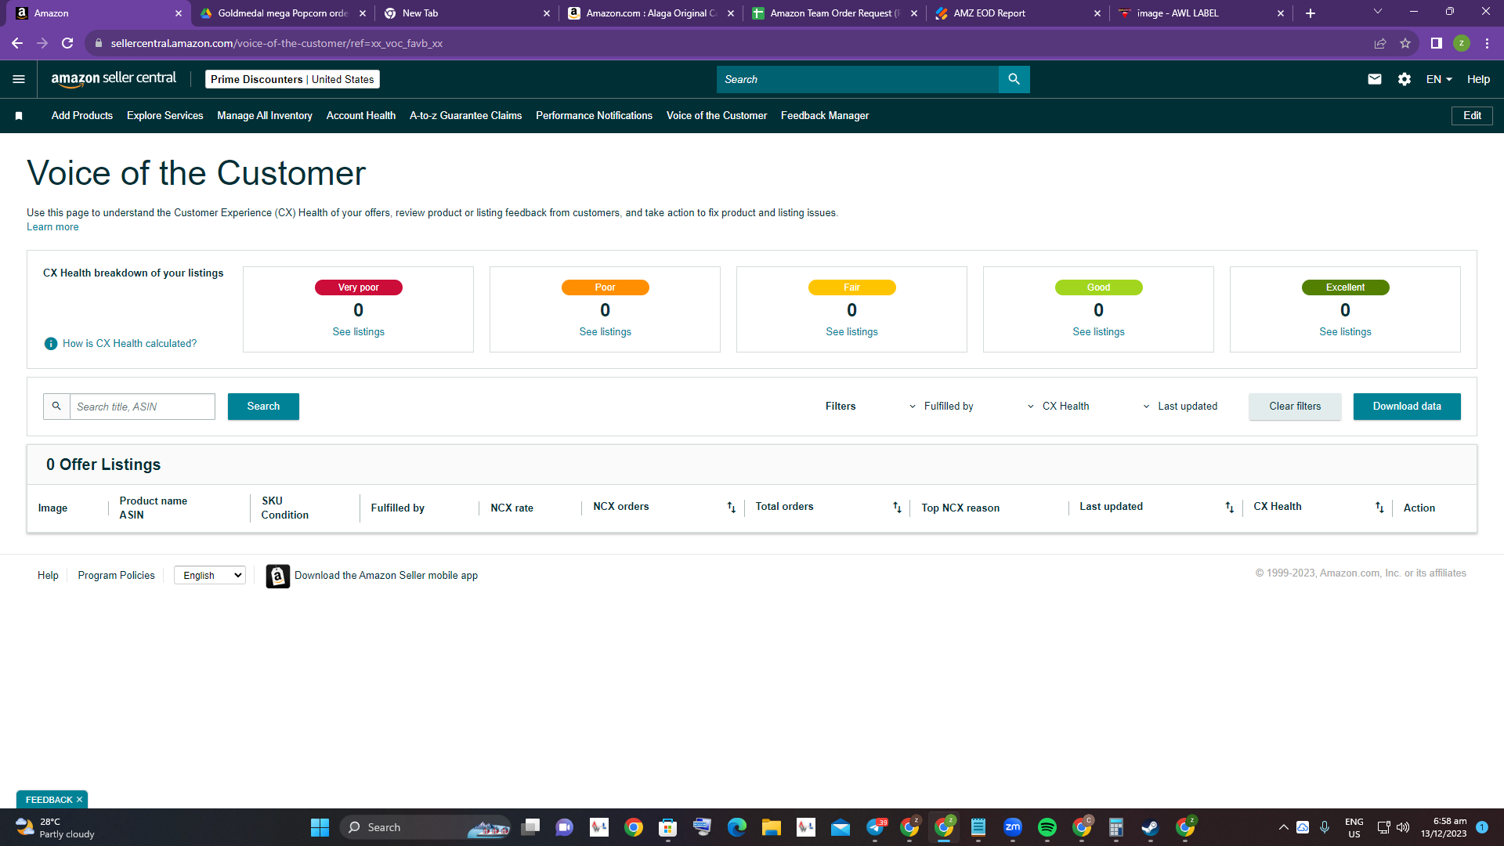Open Steam from the taskbar
The image size is (1504, 846).
[1151, 827]
